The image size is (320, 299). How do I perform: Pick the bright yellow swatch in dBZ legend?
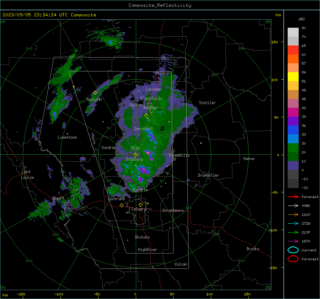tap(293, 77)
